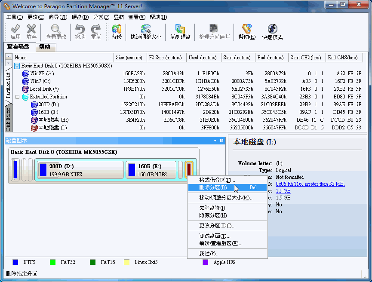Open the 导航 menu

(119, 17)
